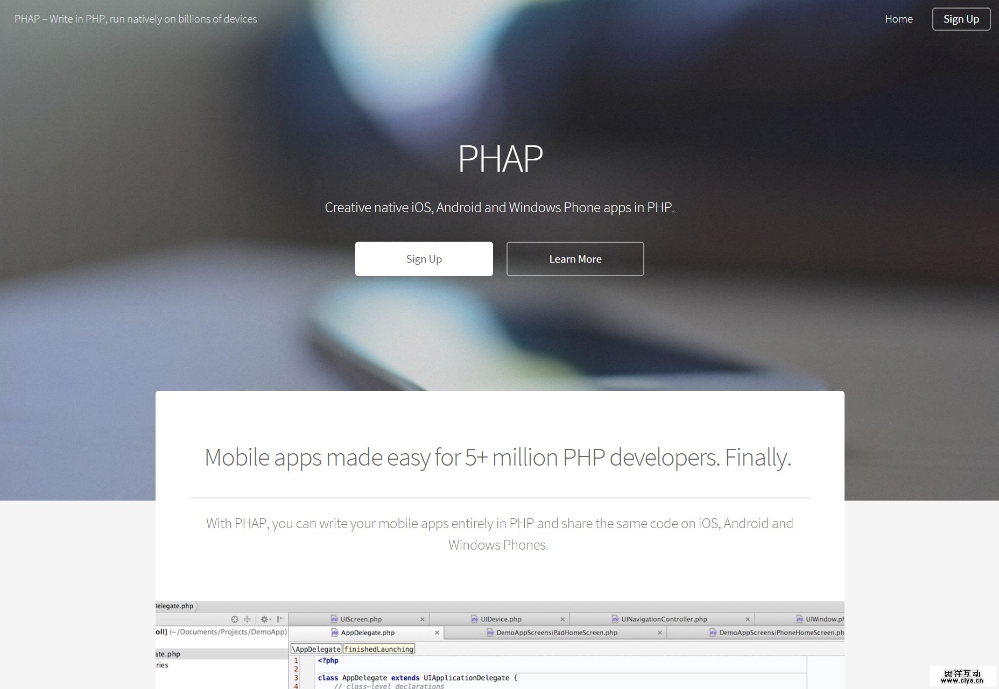
Task: Open the project view settings gear icon
Action: [263, 619]
